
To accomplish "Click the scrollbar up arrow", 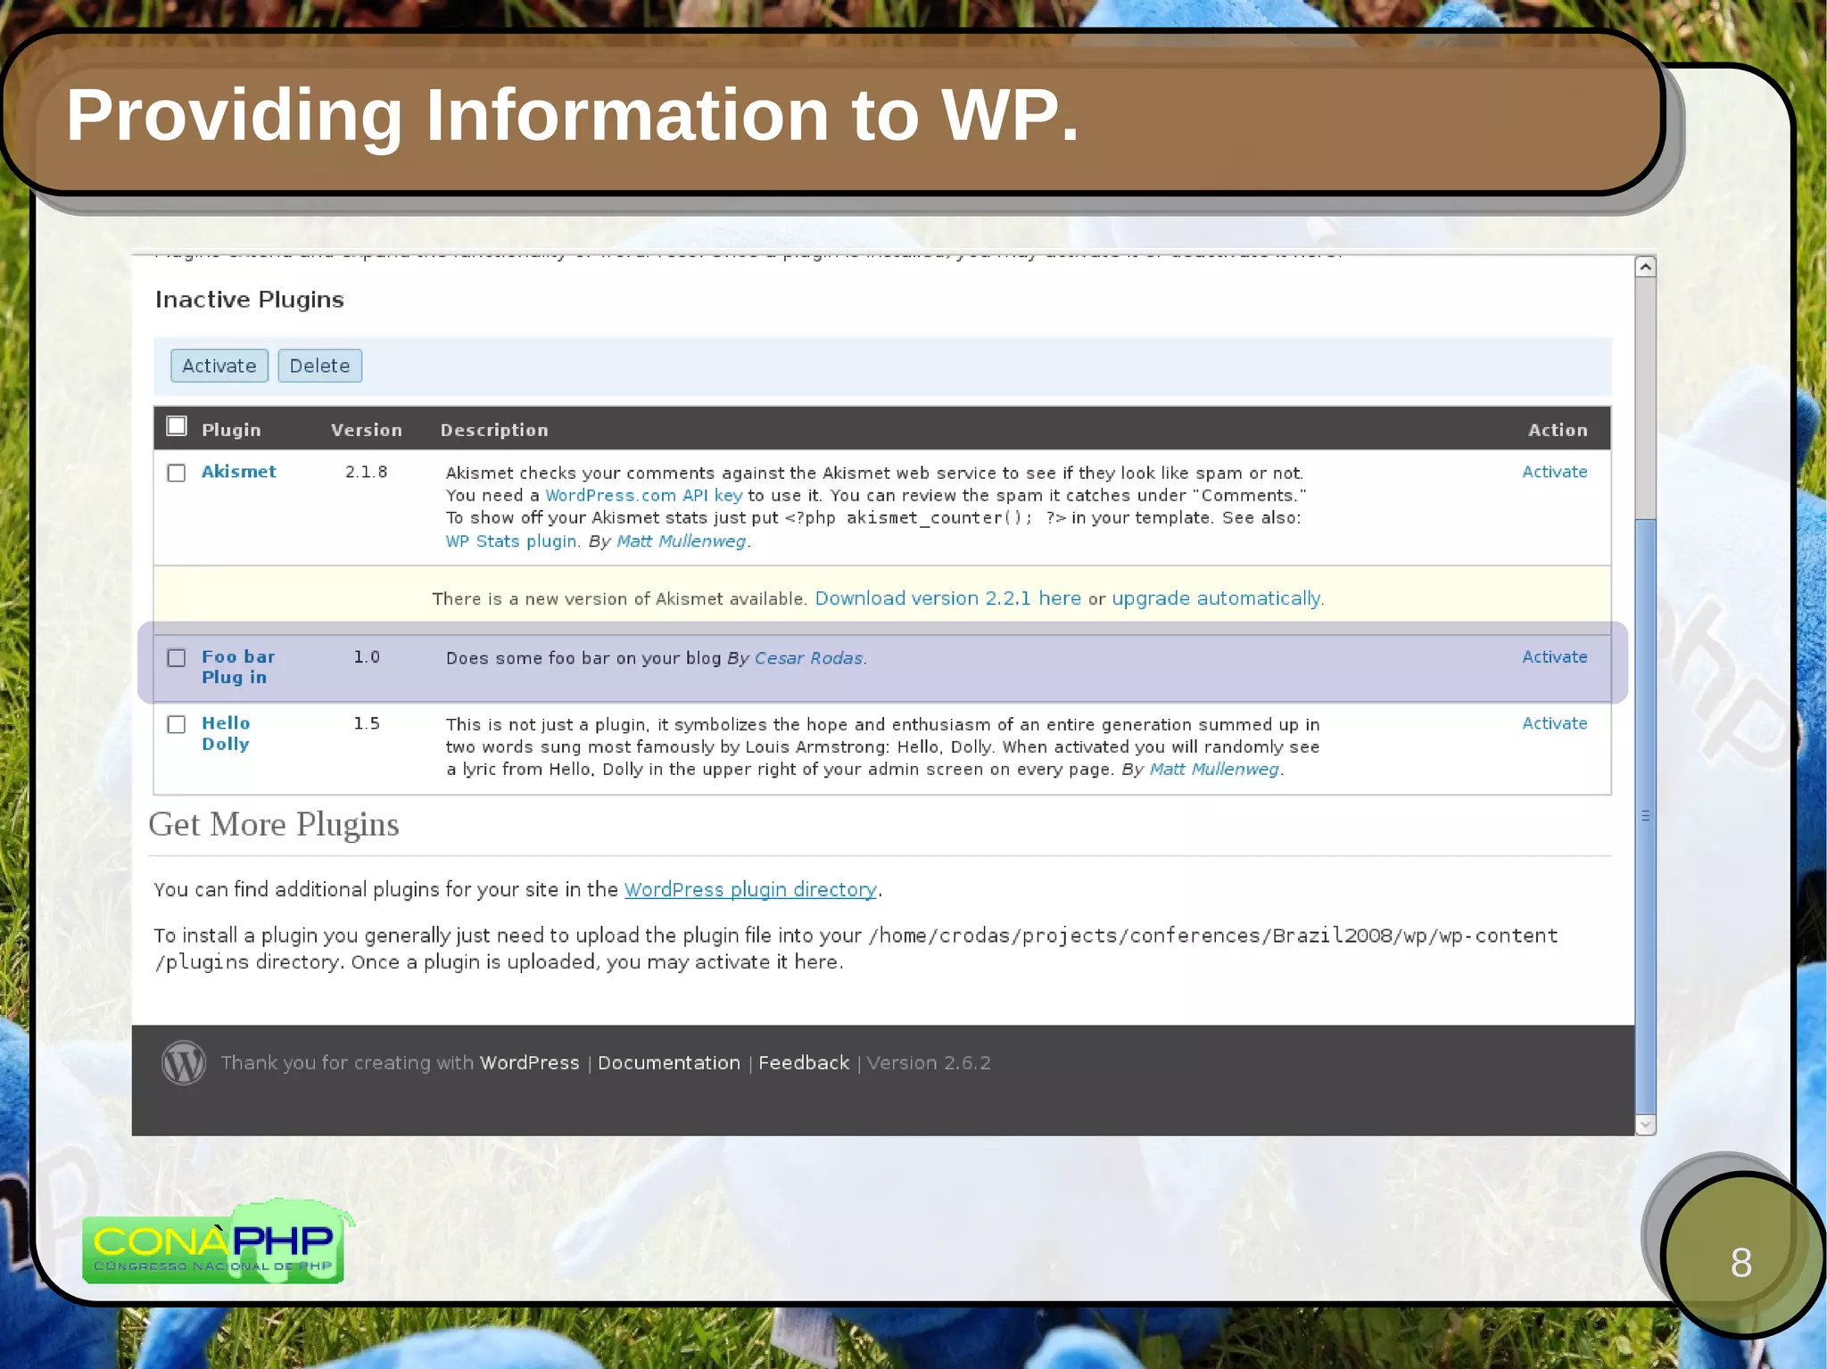I will (x=1646, y=267).
